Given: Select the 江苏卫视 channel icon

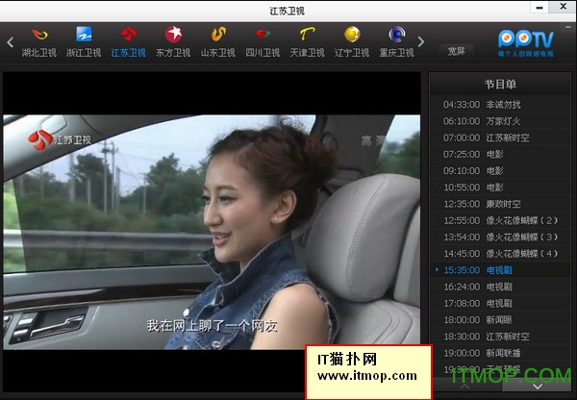Looking at the screenshot, I should point(128,41).
